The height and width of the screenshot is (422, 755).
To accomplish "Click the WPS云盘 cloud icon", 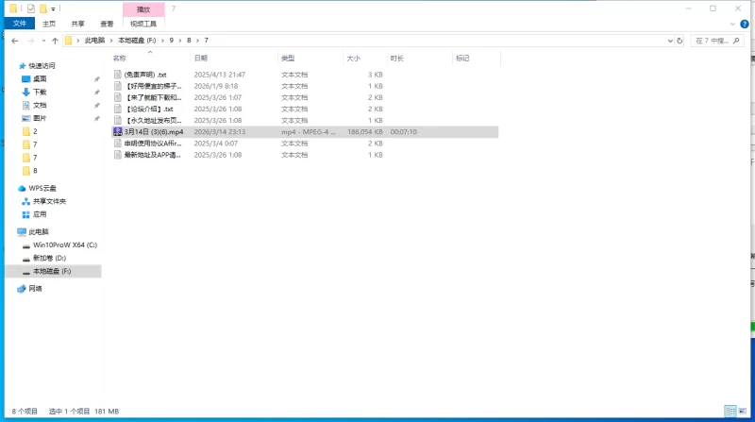I will [x=22, y=189].
